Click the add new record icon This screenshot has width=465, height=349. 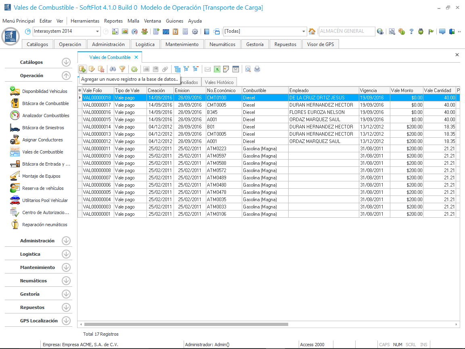(x=82, y=69)
